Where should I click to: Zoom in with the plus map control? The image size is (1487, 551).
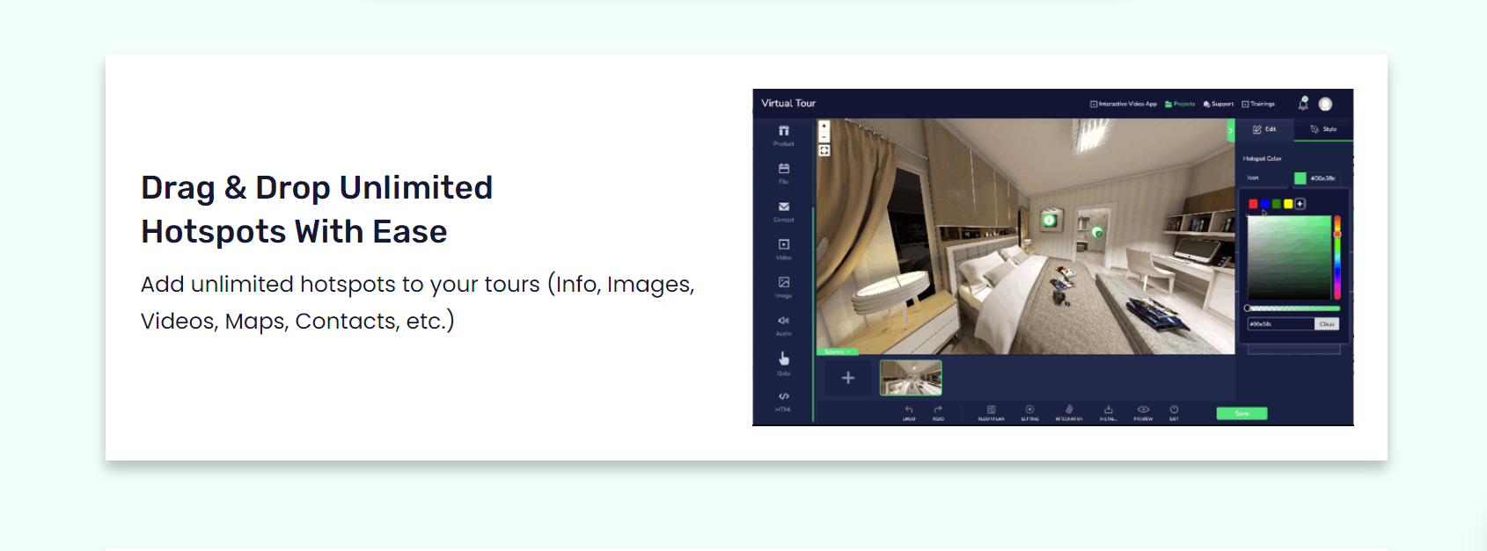tap(824, 127)
